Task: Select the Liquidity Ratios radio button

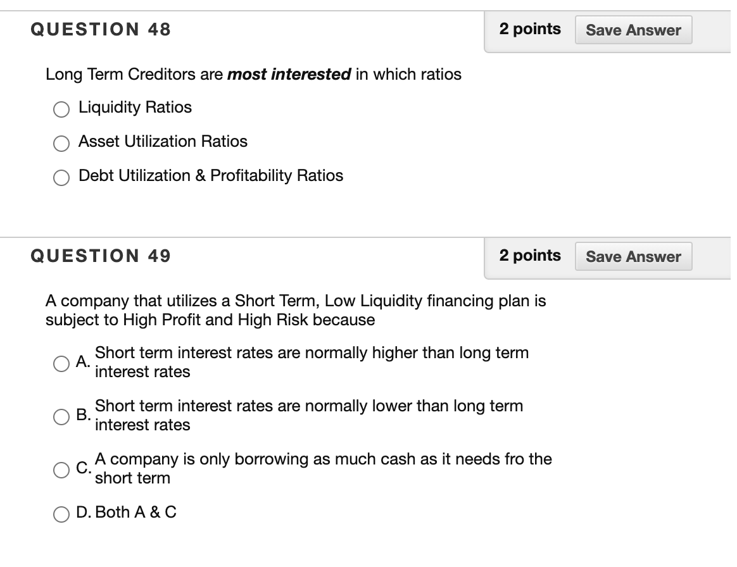Action: click(x=61, y=109)
